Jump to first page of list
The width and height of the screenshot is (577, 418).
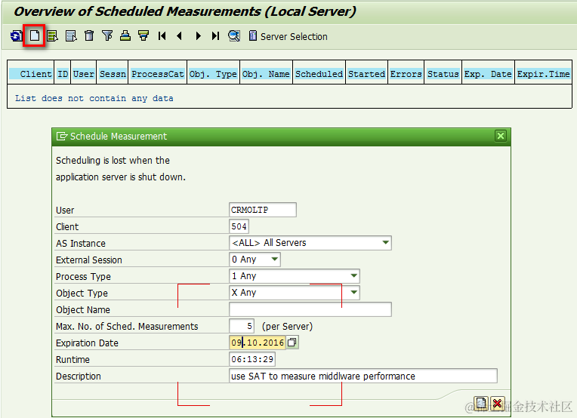[x=162, y=36]
